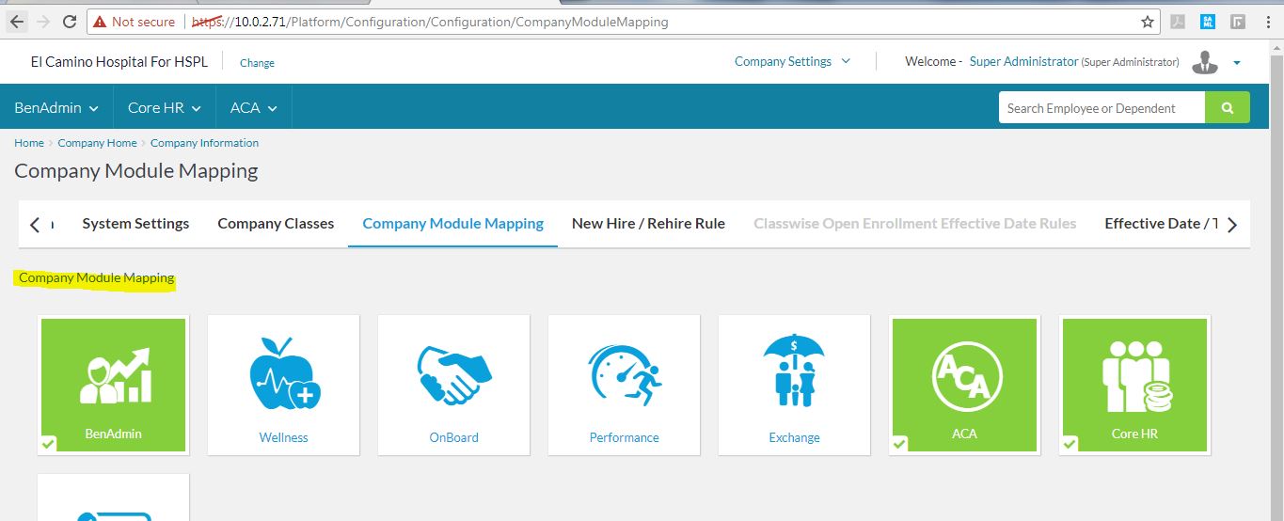Select the OnBoard handshake module icon
The height and width of the screenshot is (521, 1284).
[x=453, y=374]
